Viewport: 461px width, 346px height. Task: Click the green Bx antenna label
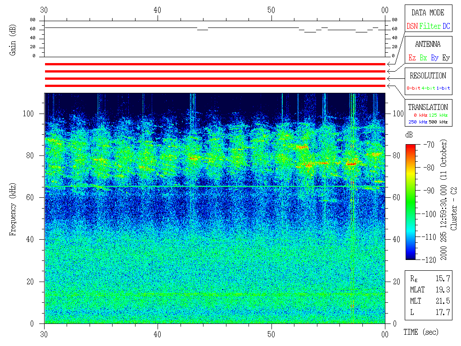point(423,58)
